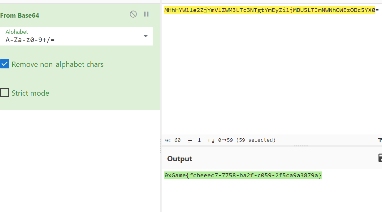Screen dimensions: 382x212
Task: Click the From Base64 operation title
Action: (x=20, y=15)
